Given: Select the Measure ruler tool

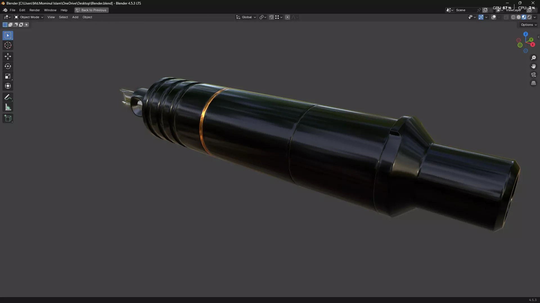Looking at the screenshot, I should pos(8,107).
